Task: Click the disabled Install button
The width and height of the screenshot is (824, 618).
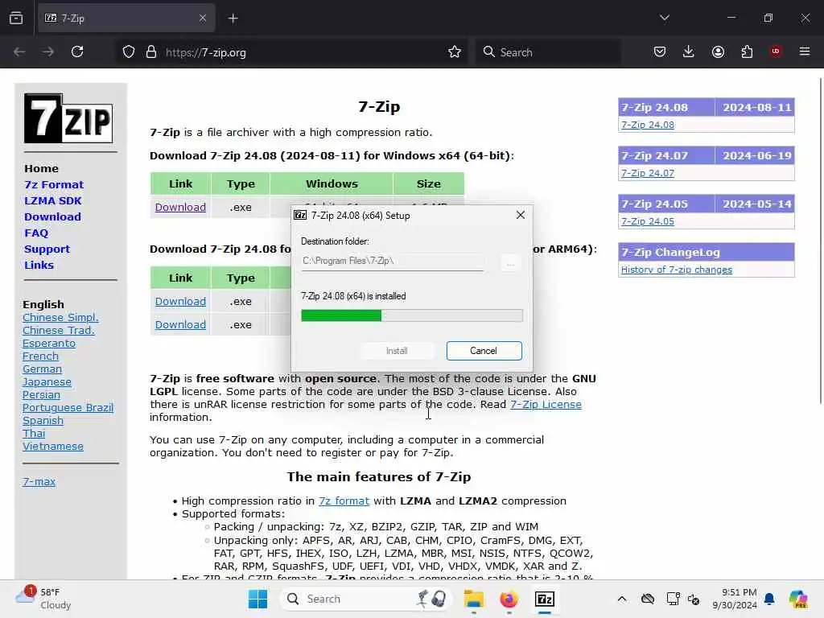Action: pos(397,351)
